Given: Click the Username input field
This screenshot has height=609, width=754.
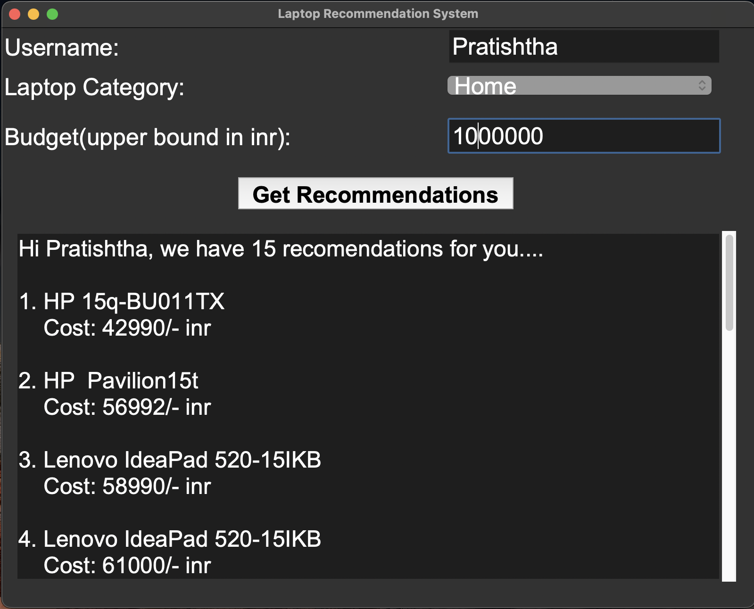Looking at the screenshot, I should (x=584, y=47).
